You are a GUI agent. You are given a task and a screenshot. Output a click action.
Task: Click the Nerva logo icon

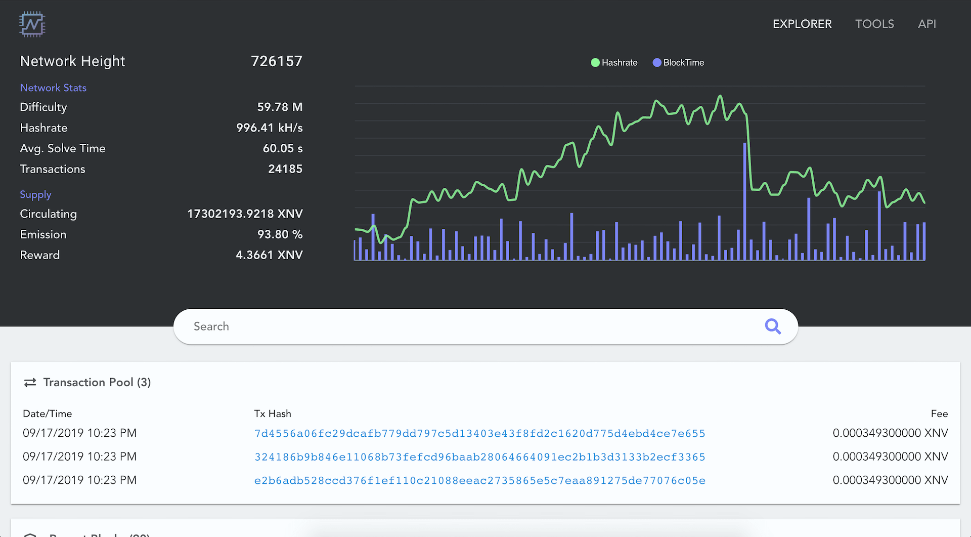coord(32,24)
